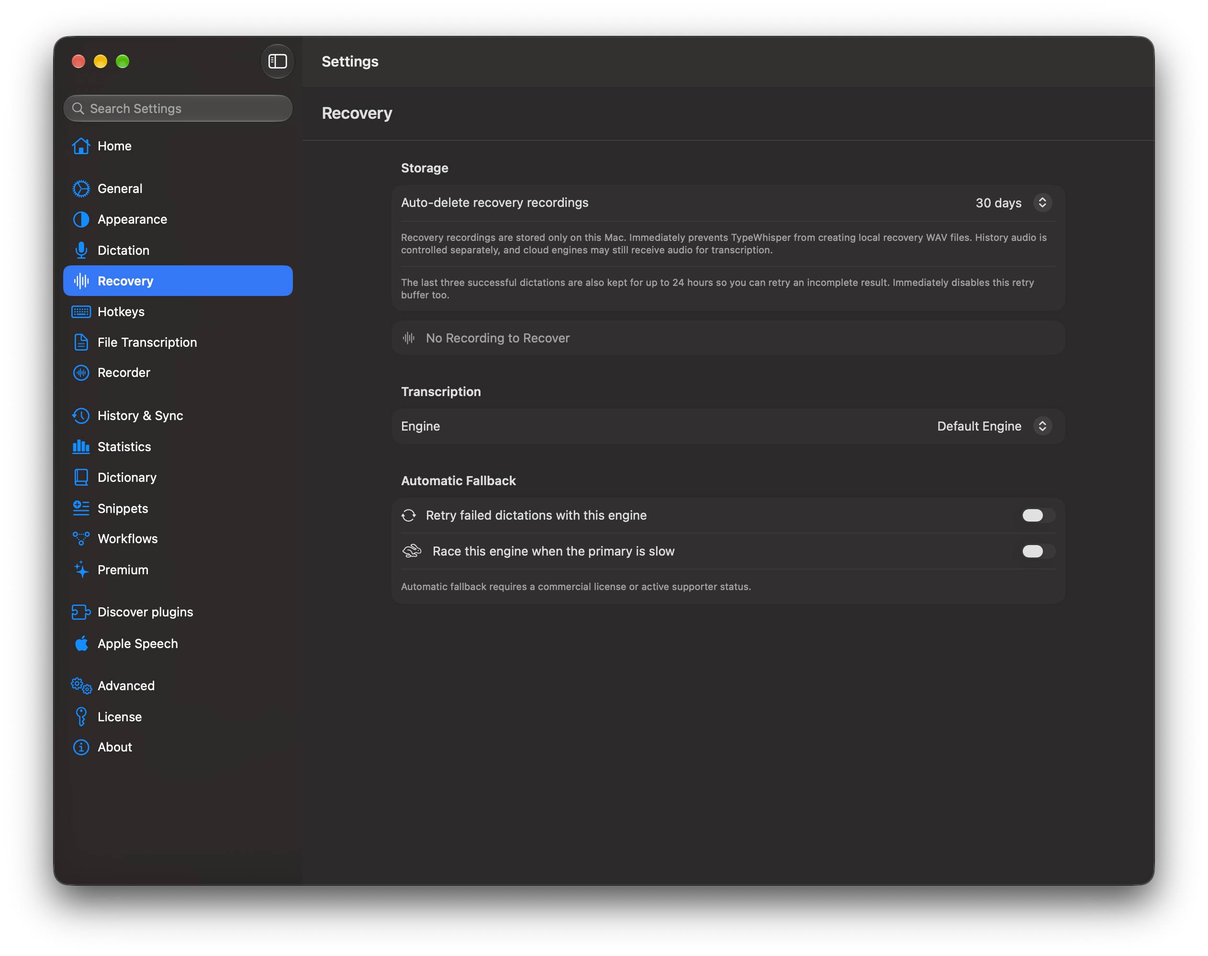Open Workflows node icon

point(81,538)
